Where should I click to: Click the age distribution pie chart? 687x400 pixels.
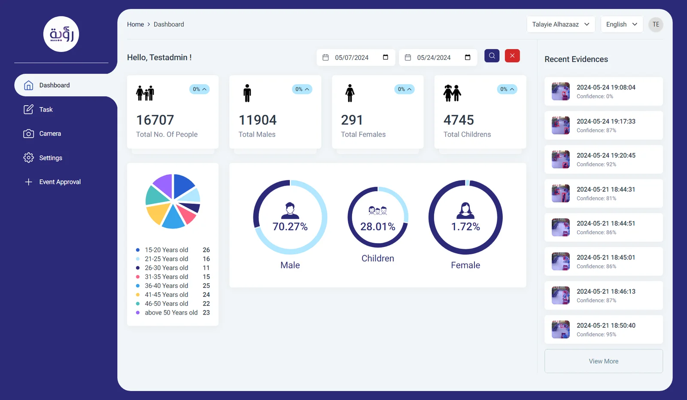click(x=173, y=201)
